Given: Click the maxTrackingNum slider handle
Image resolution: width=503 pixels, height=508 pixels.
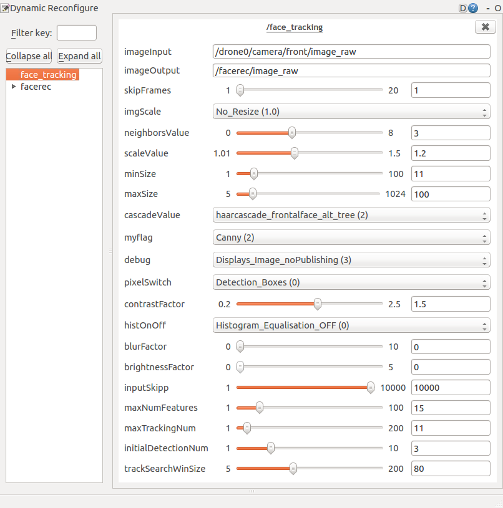Looking at the screenshot, I should click(x=247, y=428).
